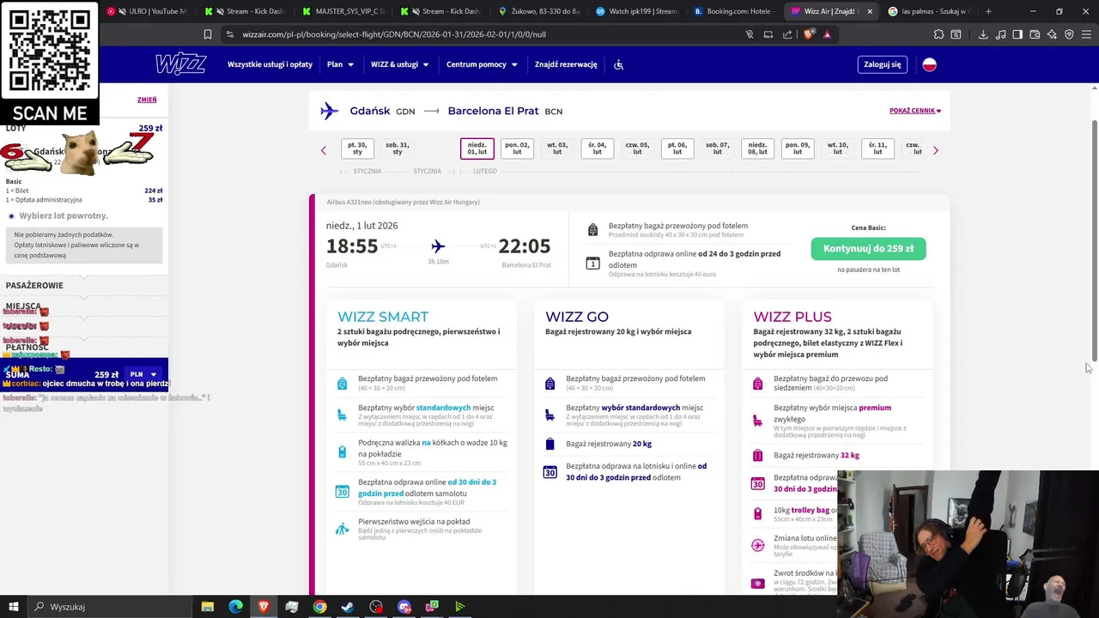Switch to MAJSTER_SYS_VIP_C tab
The width and height of the screenshot is (1099, 618).
click(x=343, y=11)
